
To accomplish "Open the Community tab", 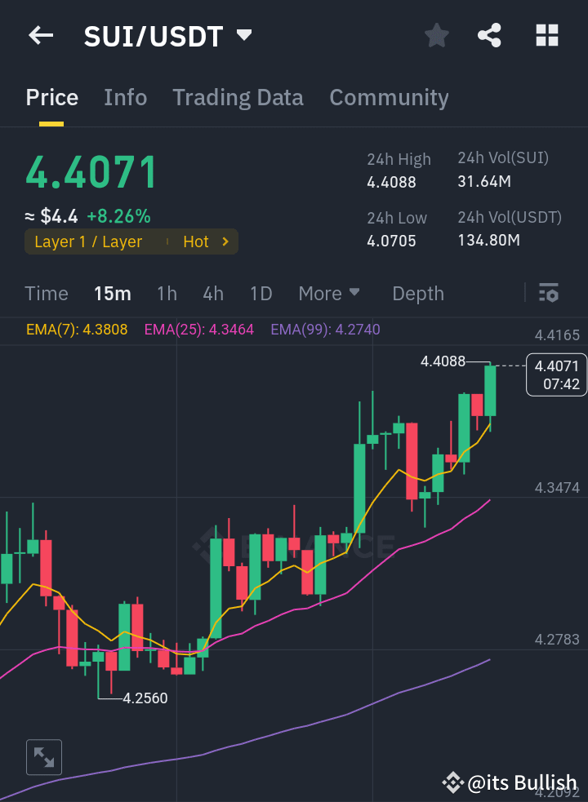I will [x=389, y=97].
